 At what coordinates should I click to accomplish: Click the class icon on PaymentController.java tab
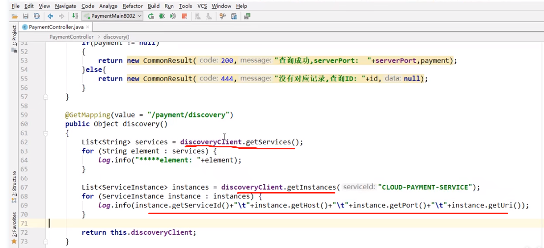click(25, 27)
